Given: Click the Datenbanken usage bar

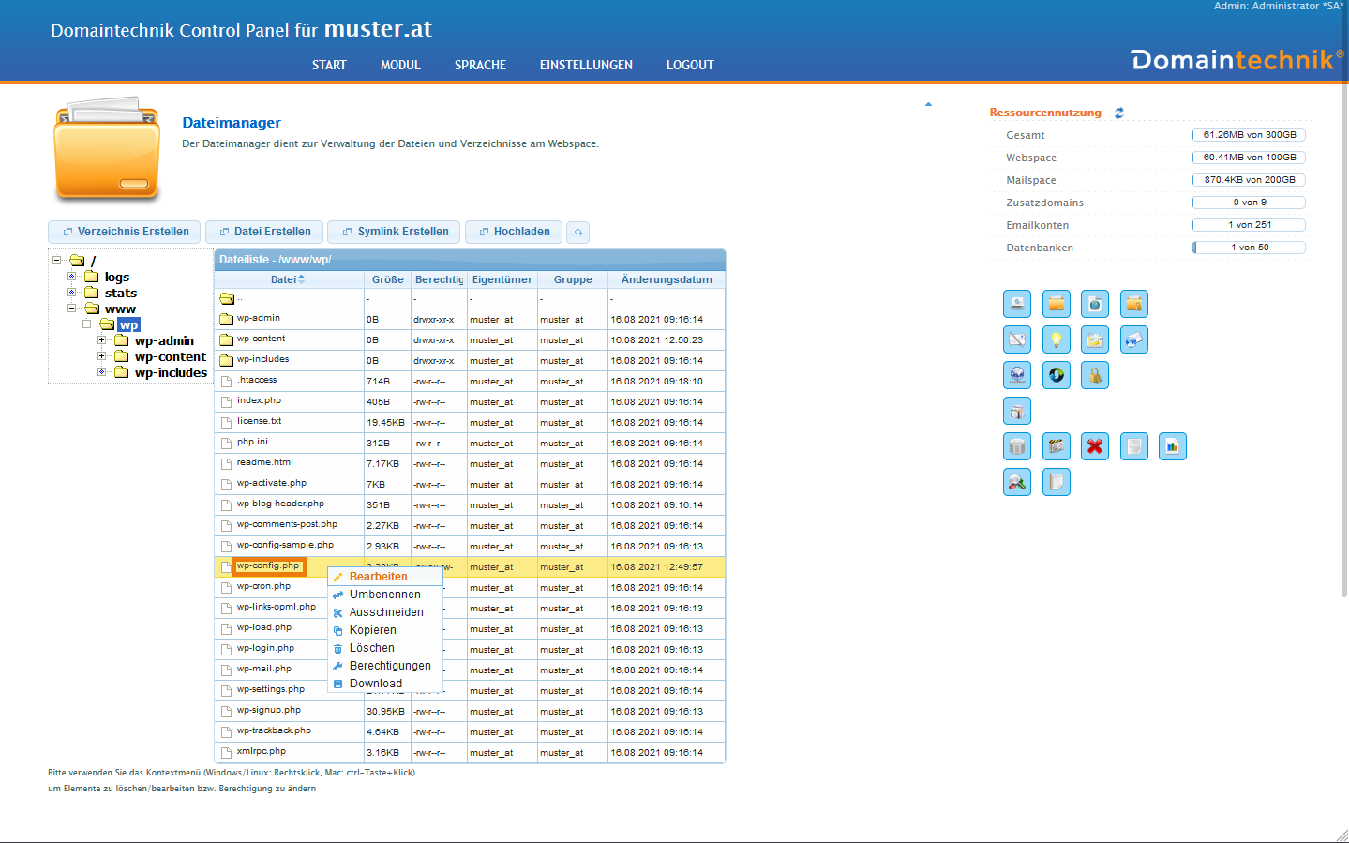Looking at the screenshot, I should pos(1249,248).
